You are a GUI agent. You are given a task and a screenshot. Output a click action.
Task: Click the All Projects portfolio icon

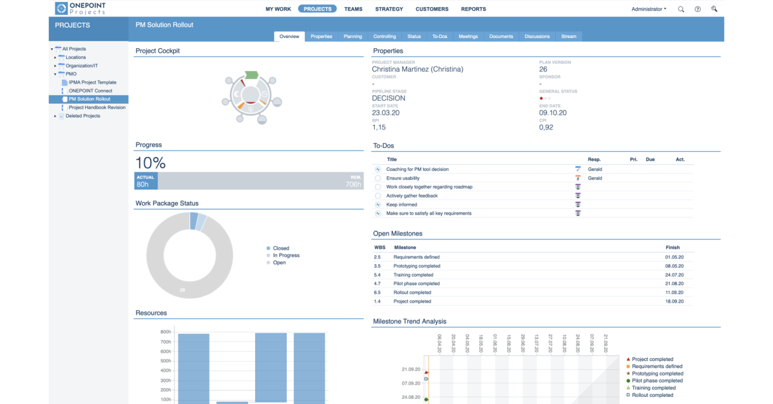click(x=59, y=49)
